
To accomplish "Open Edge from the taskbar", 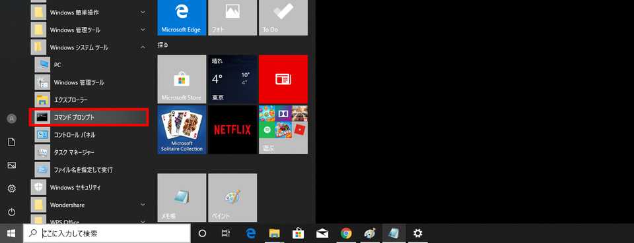I will [251, 233].
